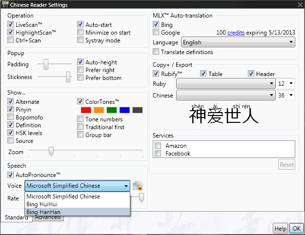Close the Chinese Reader Settings window
305x235 pixels.
click(x=301, y=4)
